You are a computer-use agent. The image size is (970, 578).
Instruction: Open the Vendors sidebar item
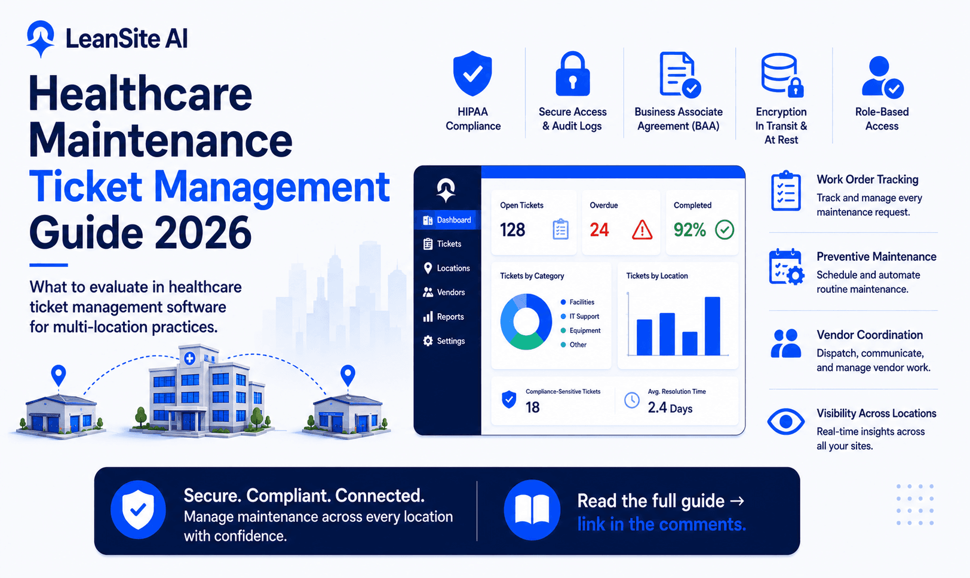444,292
